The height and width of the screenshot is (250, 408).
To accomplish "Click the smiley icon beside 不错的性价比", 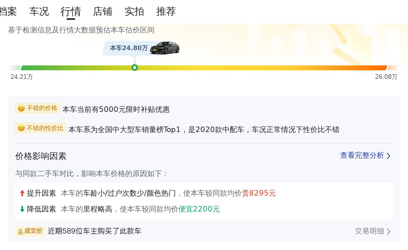I will pos(21,128).
